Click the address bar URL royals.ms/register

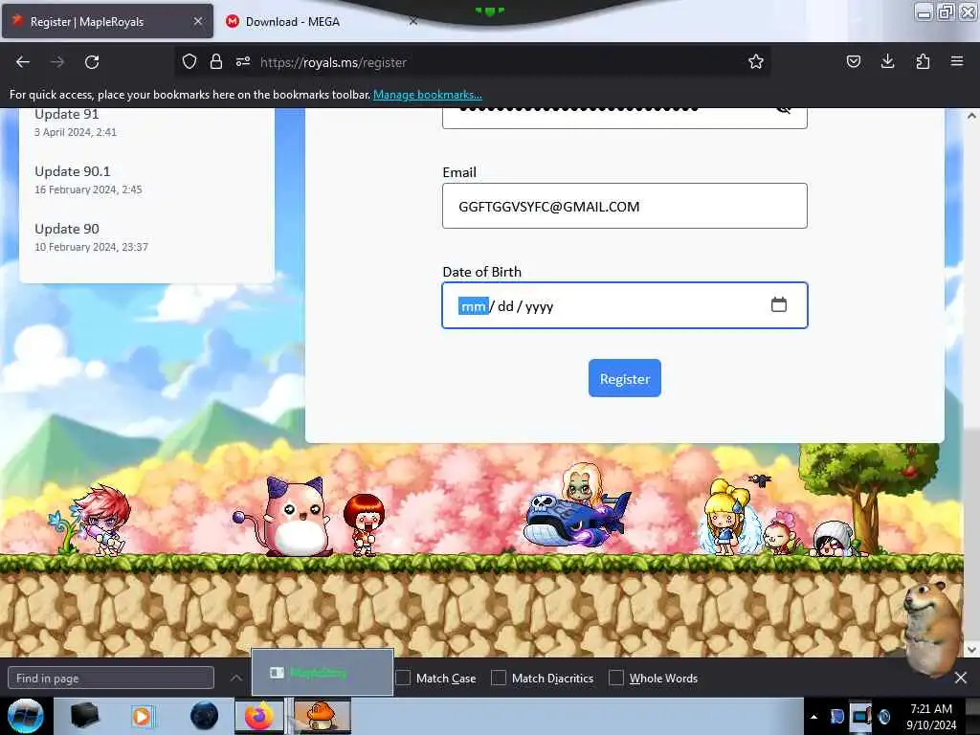[333, 62]
